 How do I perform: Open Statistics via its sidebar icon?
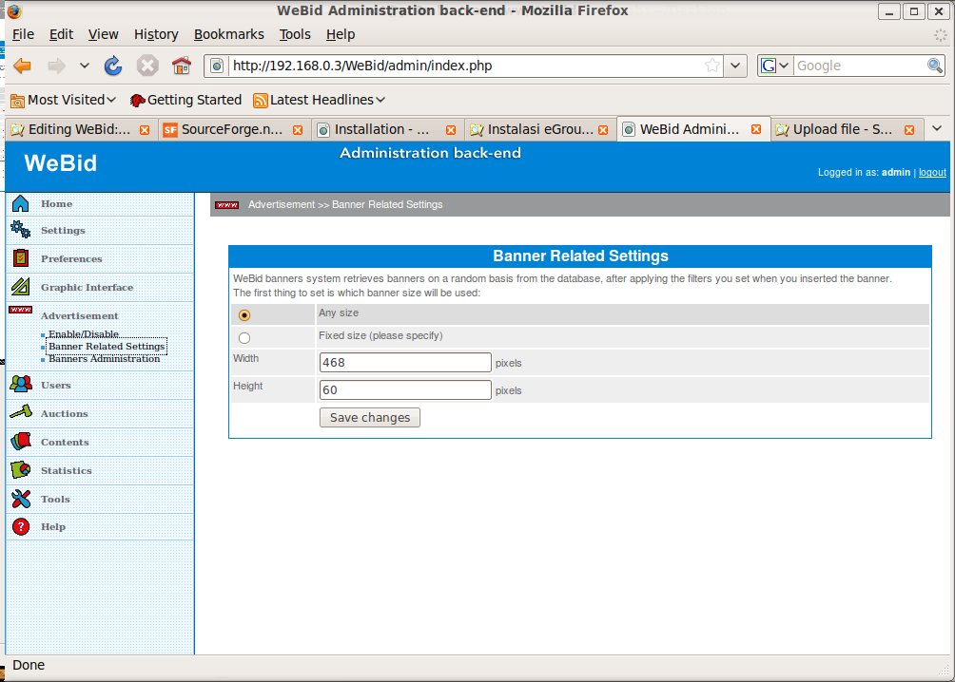[20, 470]
